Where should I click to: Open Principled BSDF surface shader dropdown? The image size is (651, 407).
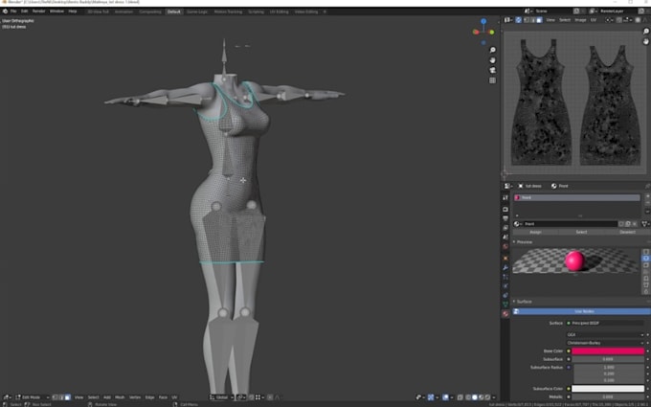(x=604, y=323)
